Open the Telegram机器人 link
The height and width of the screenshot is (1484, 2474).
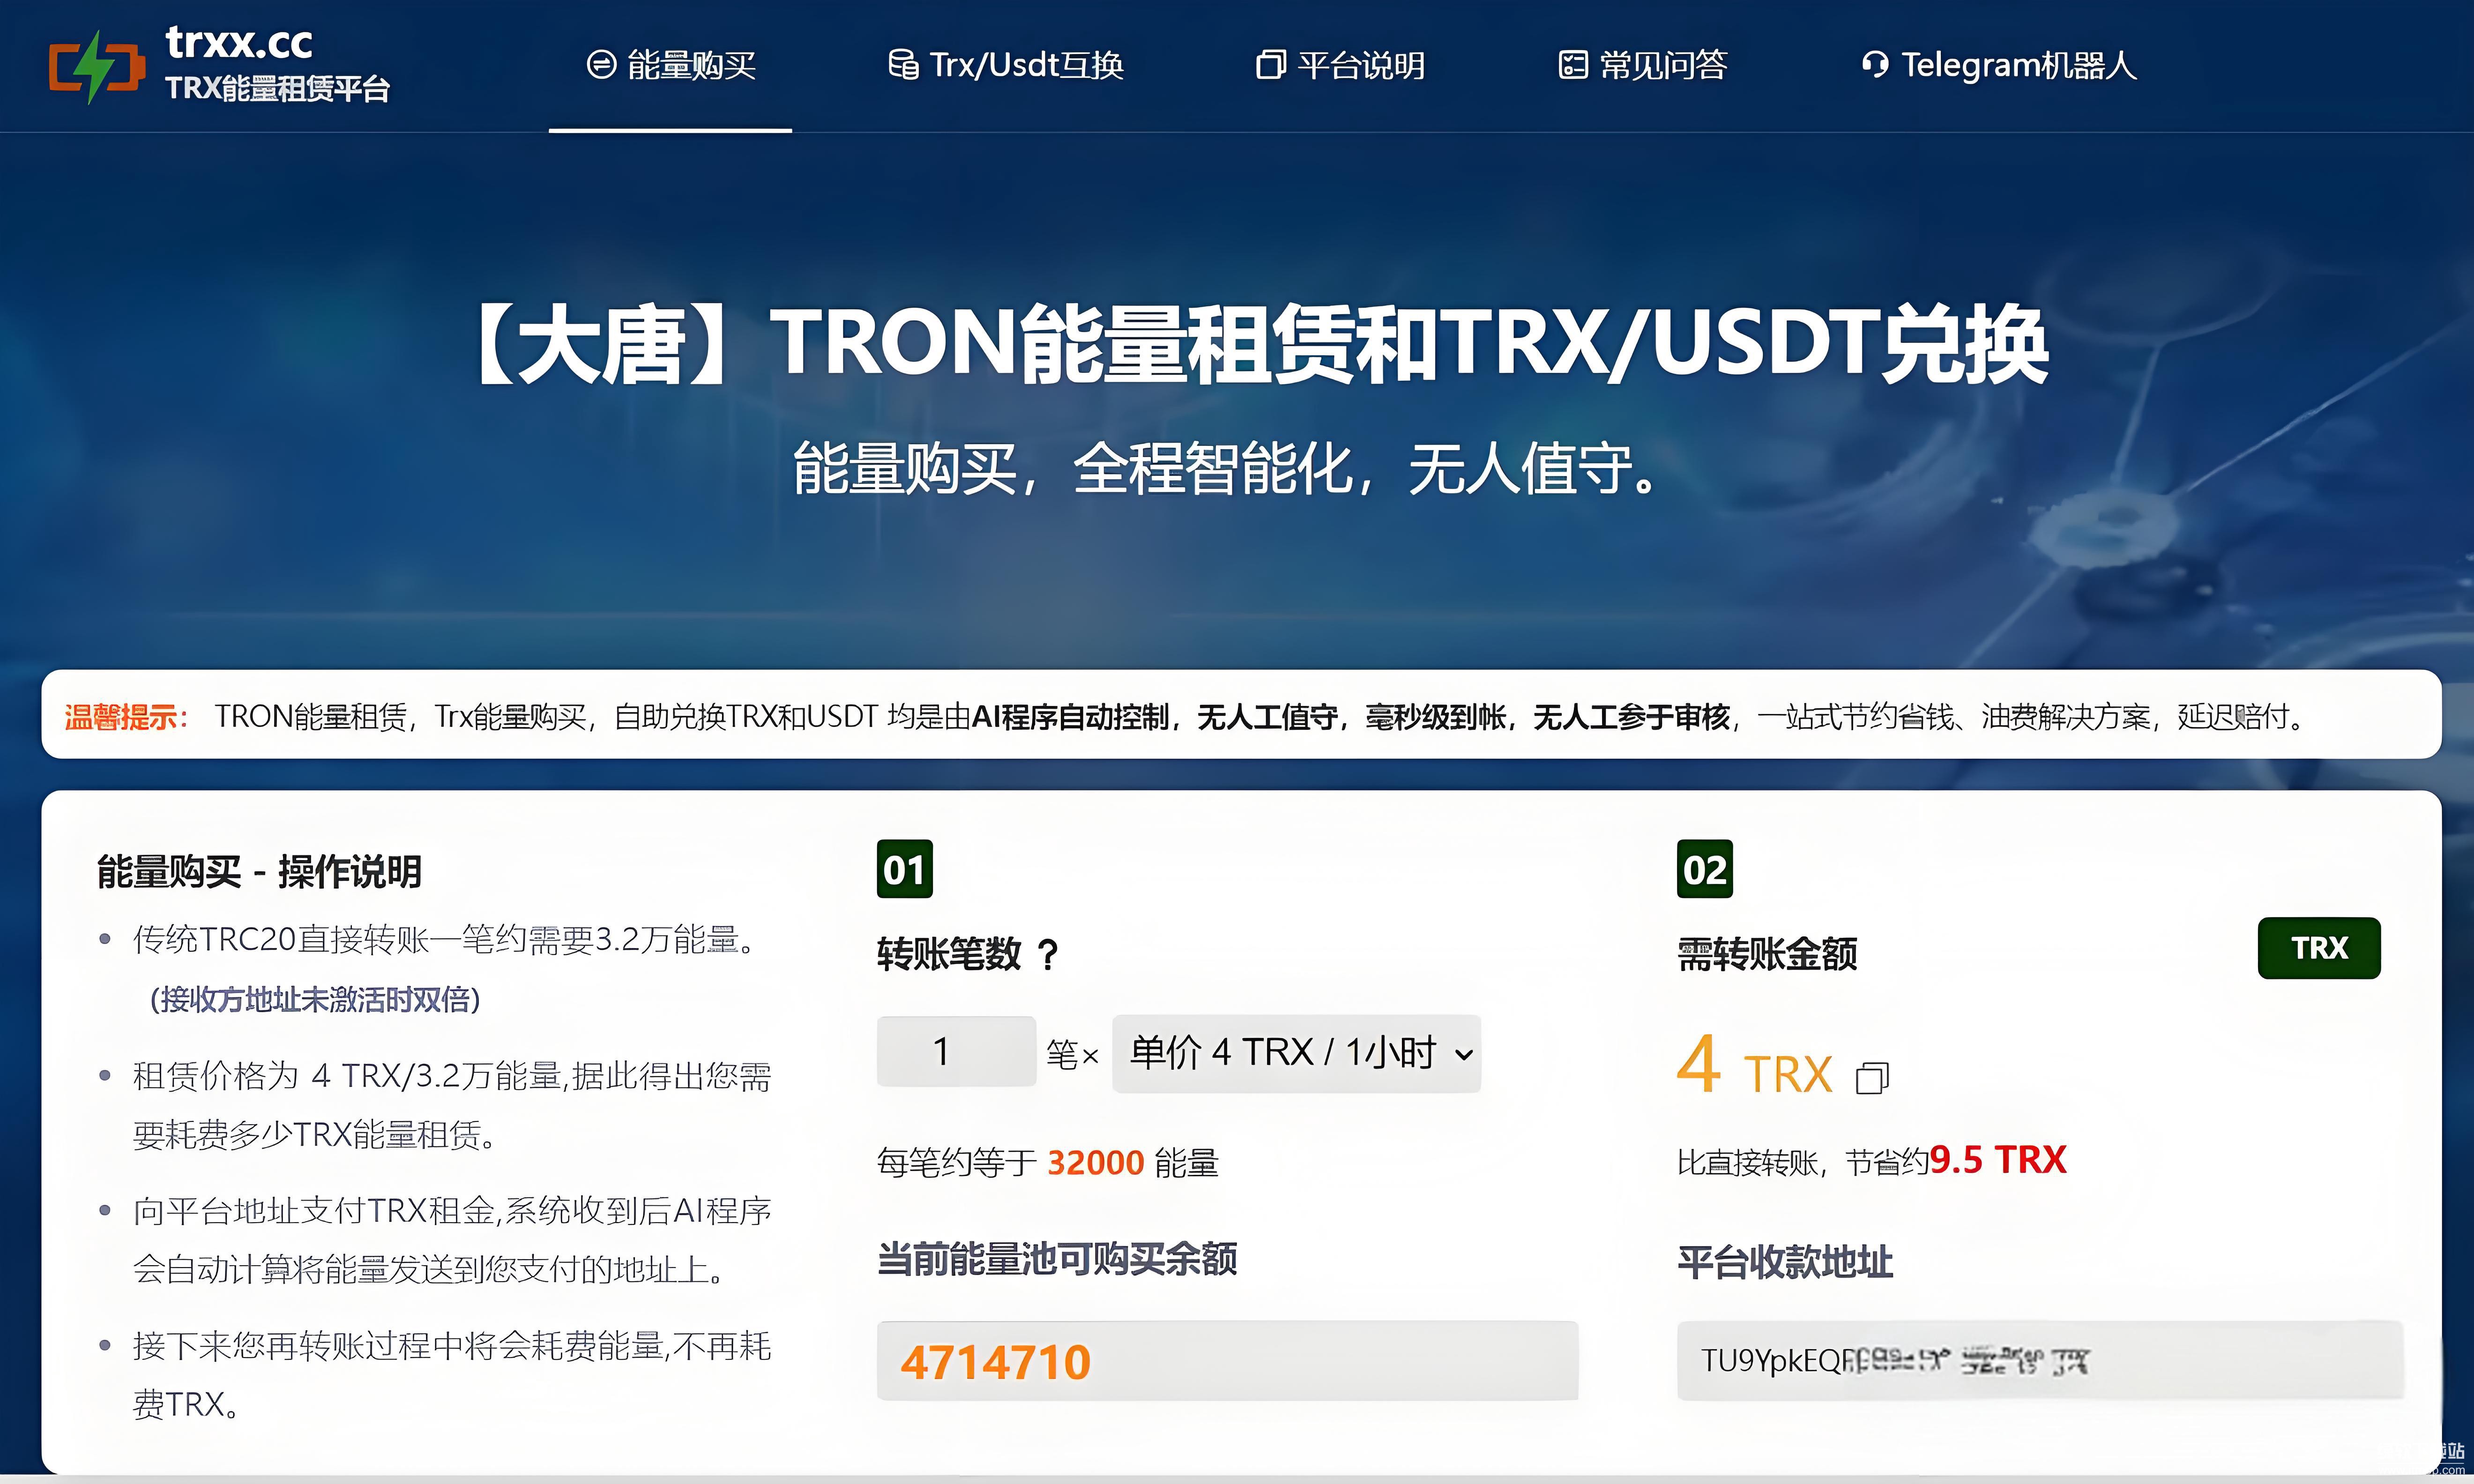tap(2018, 65)
